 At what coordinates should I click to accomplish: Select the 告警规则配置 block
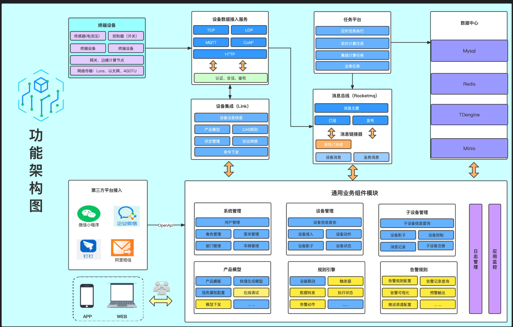pyautogui.click(x=400, y=281)
